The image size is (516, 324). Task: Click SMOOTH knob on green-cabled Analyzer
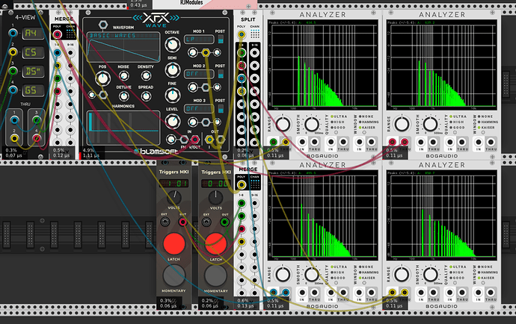pos(311,125)
